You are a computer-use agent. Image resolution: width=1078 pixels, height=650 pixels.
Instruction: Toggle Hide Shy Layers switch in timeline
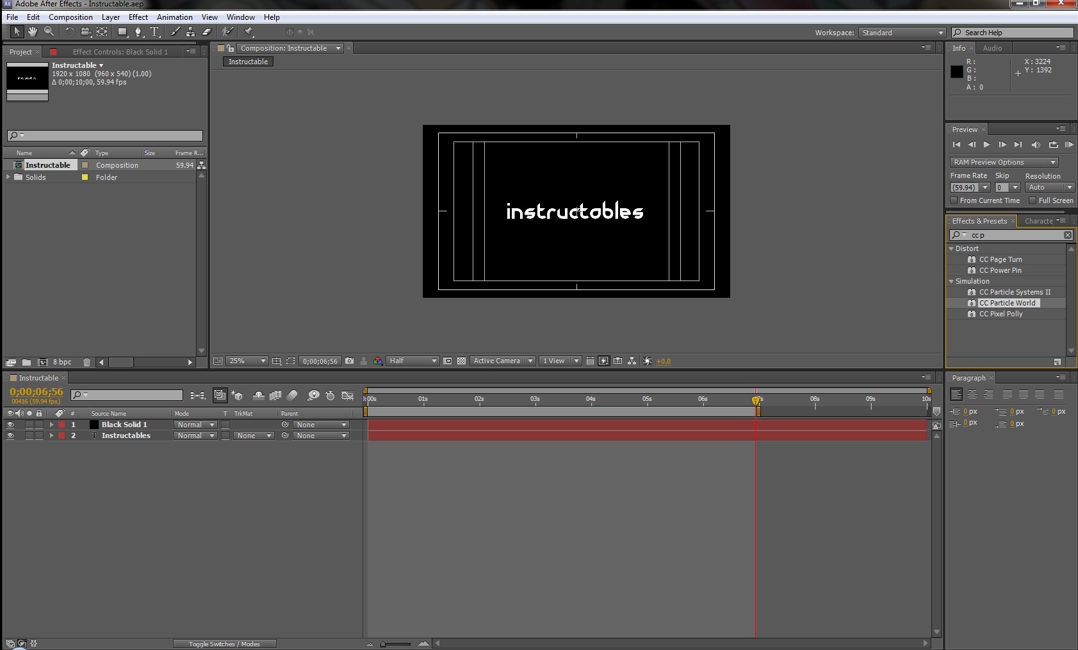258,396
